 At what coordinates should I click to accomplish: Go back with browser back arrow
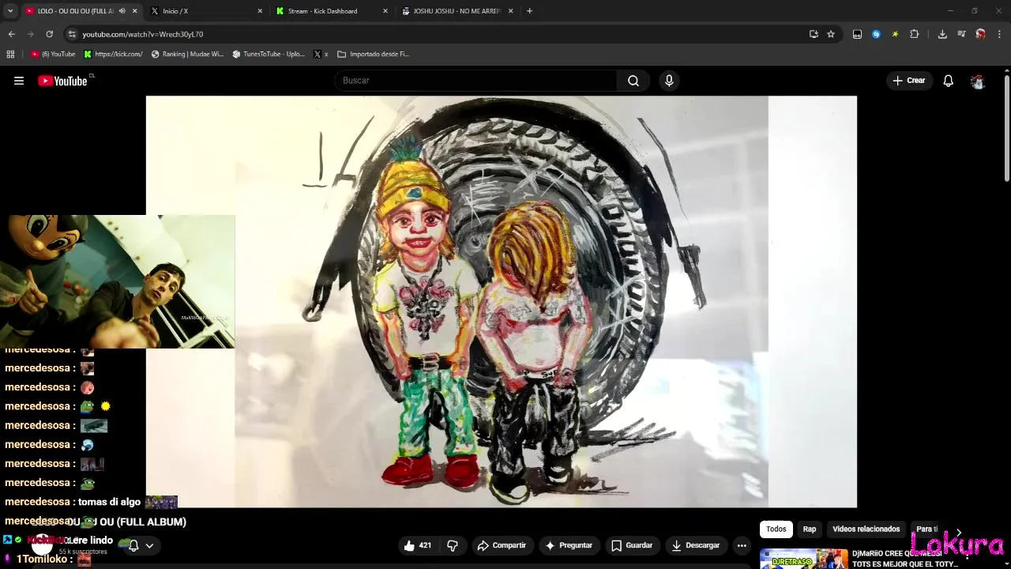coord(11,34)
